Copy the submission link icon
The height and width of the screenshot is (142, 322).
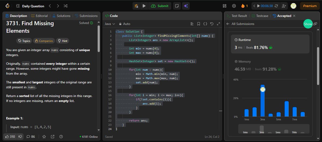[x=315, y=24]
